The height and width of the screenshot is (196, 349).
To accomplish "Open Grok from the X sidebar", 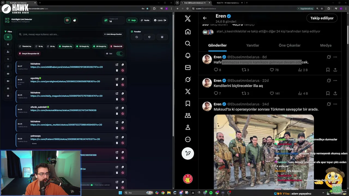I will (x=188, y=79).
